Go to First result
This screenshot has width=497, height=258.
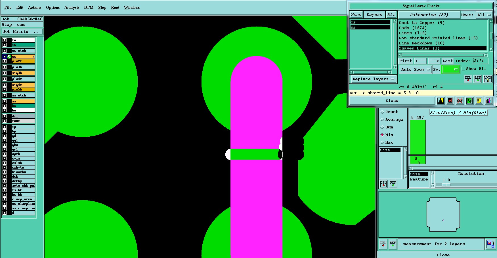click(405, 61)
